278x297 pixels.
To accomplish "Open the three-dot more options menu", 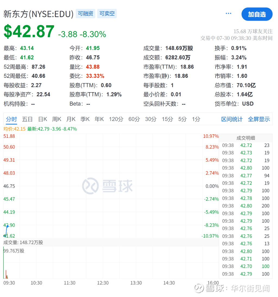I will pos(228,14).
